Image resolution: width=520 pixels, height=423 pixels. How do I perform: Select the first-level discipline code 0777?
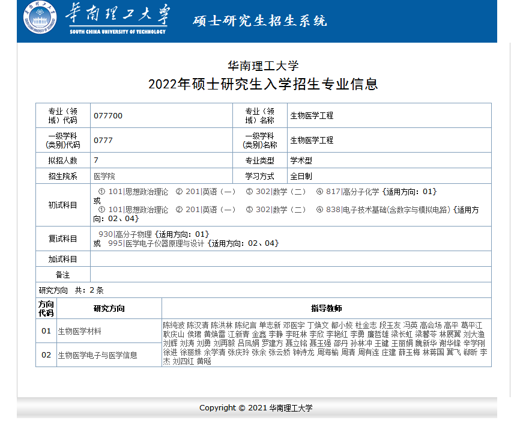(x=103, y=141)
